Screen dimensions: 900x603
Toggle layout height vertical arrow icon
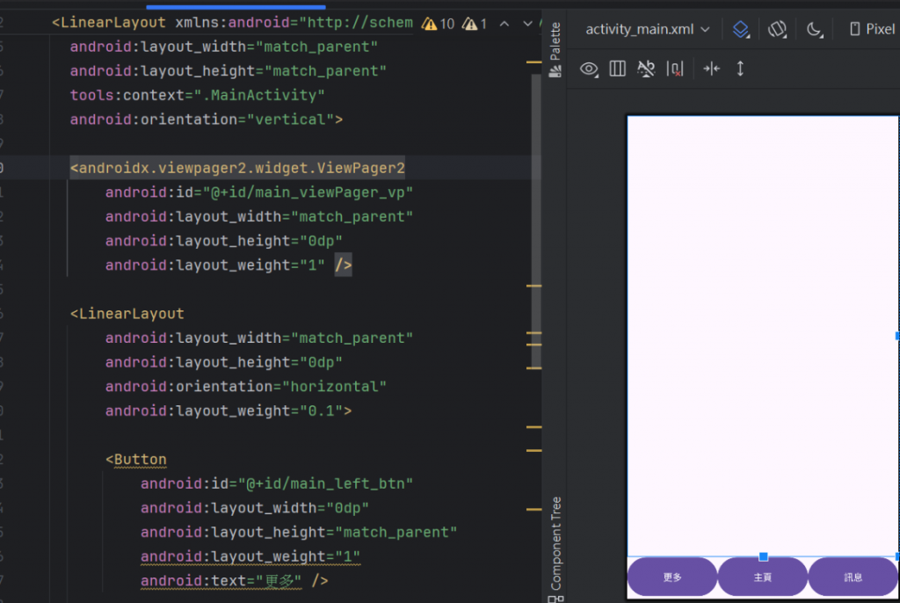click(740, 69)
